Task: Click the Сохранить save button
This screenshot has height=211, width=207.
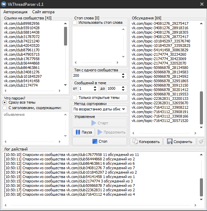Action: pyautogui.click(x=180, y=142)
